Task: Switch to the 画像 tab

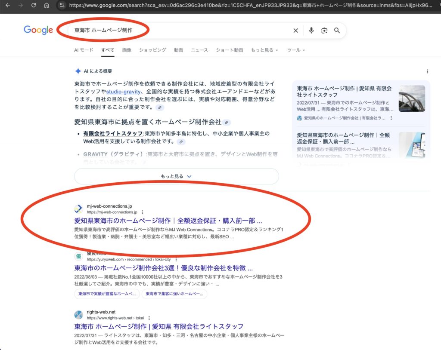Action: click(127, 50)
